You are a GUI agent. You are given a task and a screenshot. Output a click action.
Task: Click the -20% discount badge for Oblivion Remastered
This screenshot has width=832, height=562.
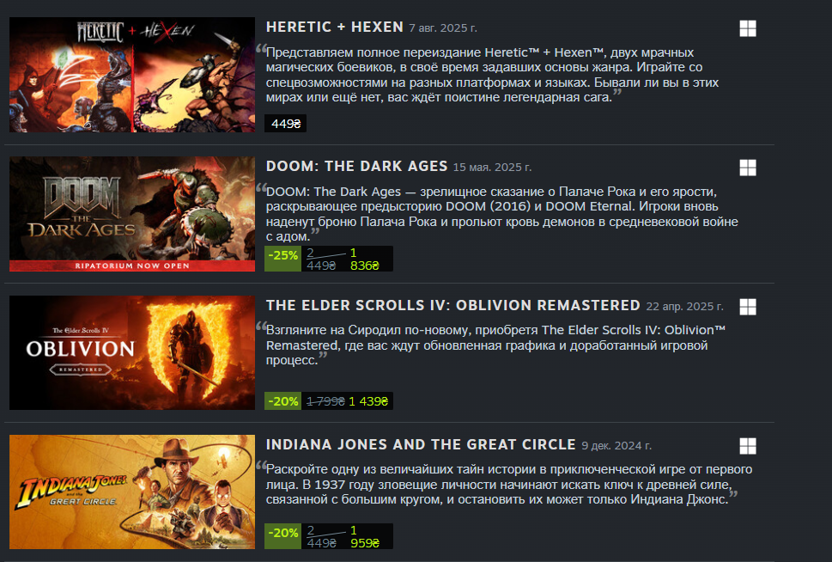282,401
